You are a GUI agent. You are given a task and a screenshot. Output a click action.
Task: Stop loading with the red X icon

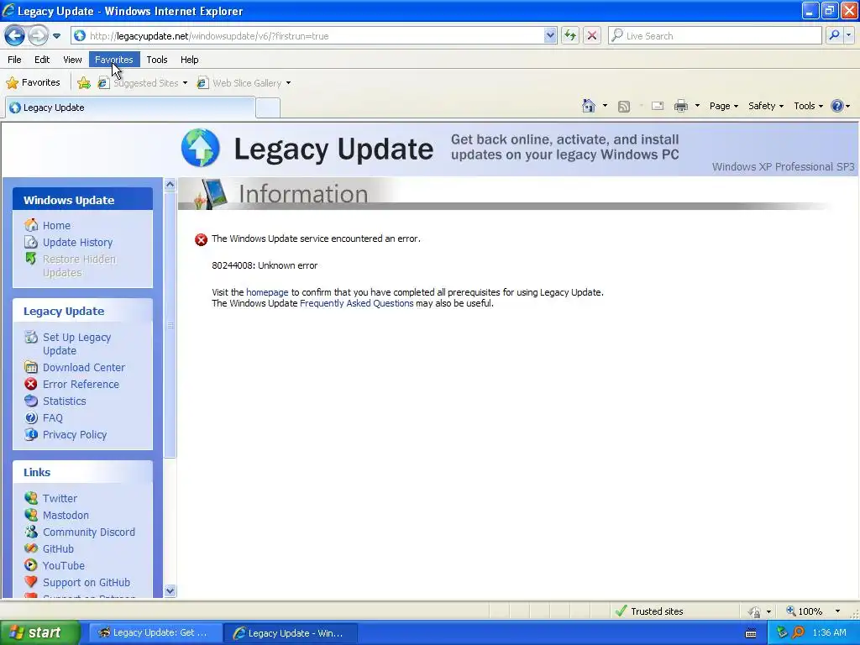pyautogui.click(x=592, y=36)
